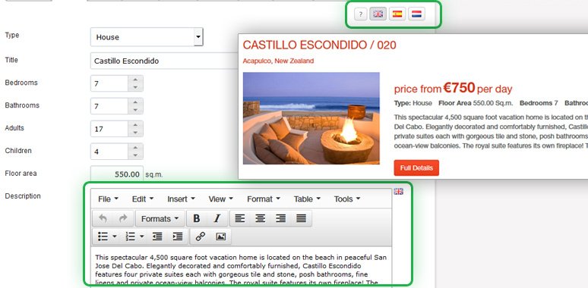Click the €750 price text
The image size is (588, 288).
coord(460,88)
